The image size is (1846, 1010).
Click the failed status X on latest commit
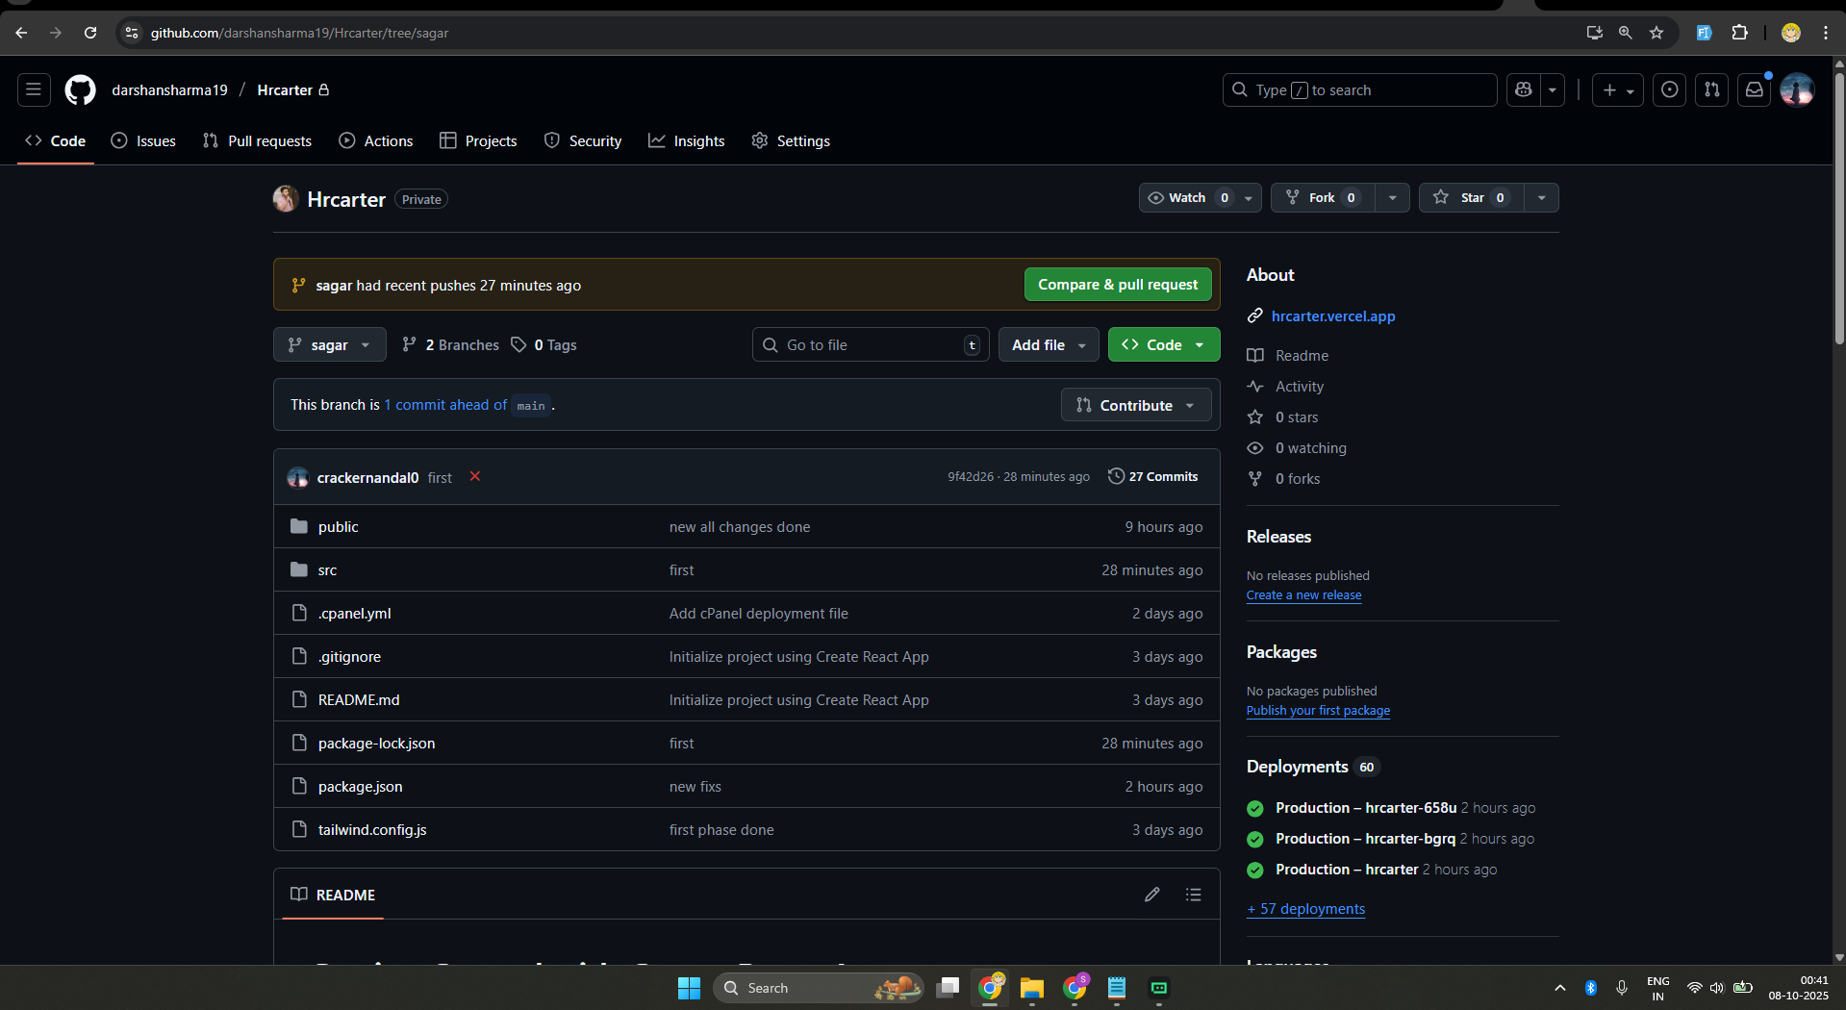point(474,477)
